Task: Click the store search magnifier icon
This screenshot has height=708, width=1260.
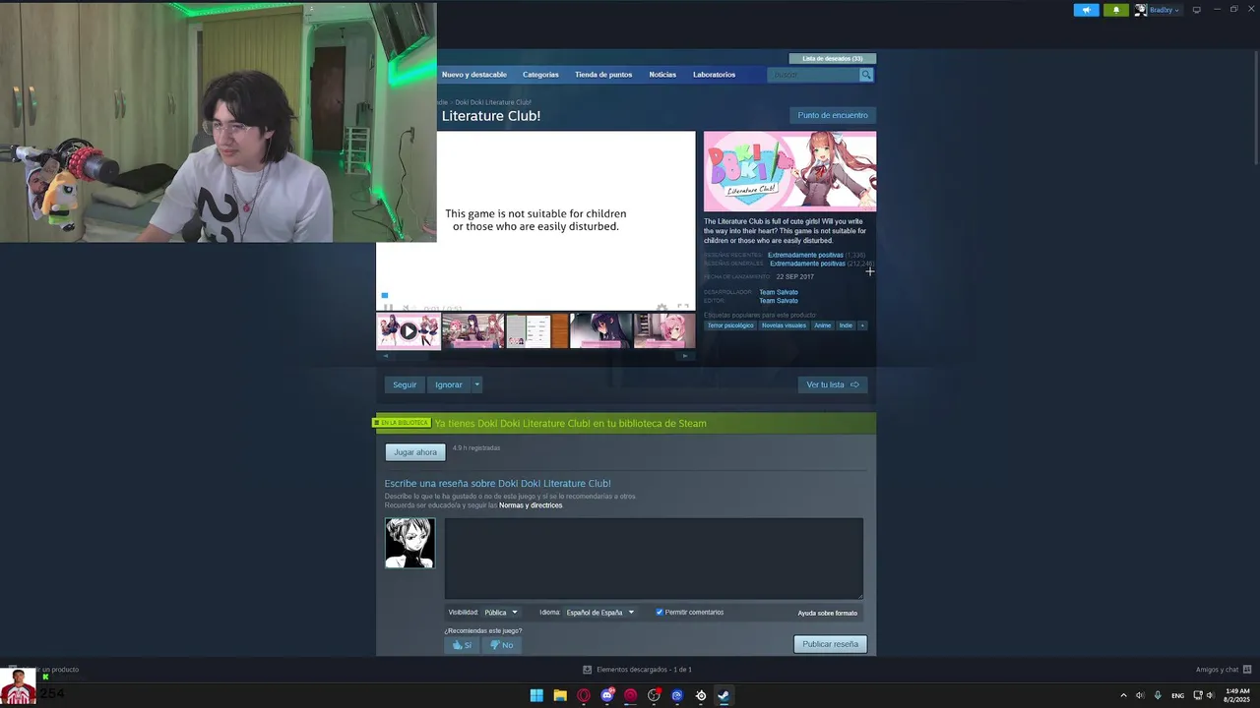Action: (x=866, y=75)
